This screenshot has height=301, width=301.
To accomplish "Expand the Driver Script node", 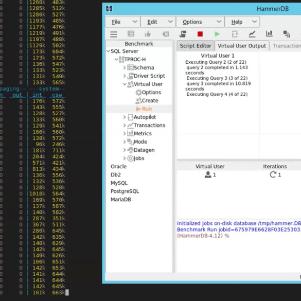I will point(125,76).
